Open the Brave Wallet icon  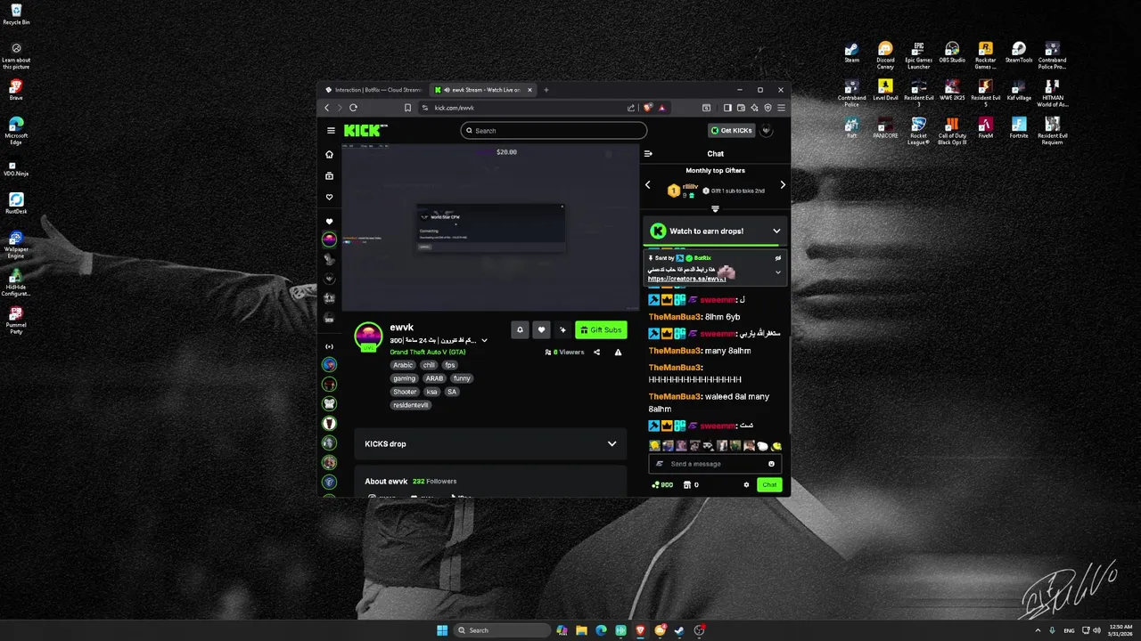(741, 108)
